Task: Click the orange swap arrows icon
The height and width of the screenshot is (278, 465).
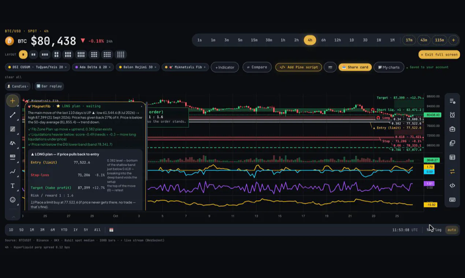Action: 452,171
